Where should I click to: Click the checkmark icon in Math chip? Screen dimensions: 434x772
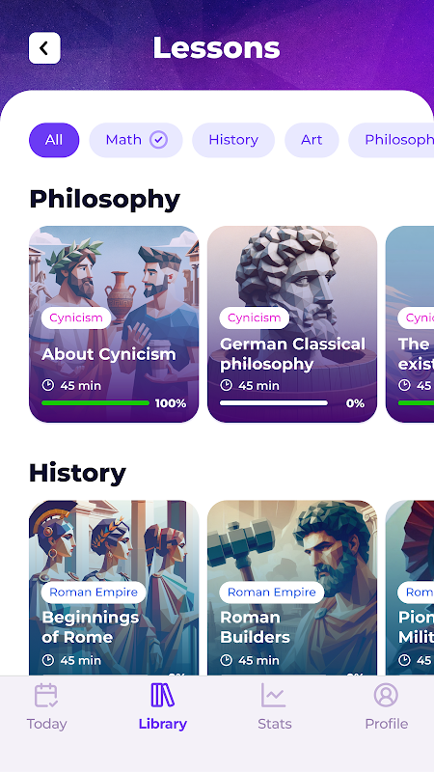coord(158,140)
